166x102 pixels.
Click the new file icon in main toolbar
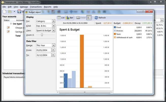pos(4,11)
